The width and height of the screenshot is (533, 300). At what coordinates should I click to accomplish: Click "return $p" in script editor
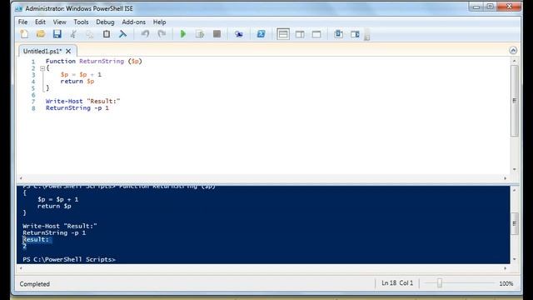[x=77, y=82]
